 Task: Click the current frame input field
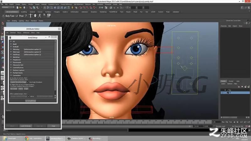pos(216,122)
